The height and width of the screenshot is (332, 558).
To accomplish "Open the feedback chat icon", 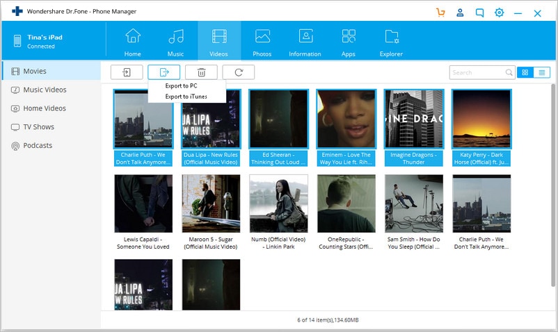I will coord(479,13).
